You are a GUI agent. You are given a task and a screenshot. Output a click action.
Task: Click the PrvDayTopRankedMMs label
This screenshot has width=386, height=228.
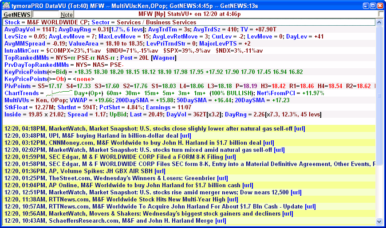tap(37, 65)
